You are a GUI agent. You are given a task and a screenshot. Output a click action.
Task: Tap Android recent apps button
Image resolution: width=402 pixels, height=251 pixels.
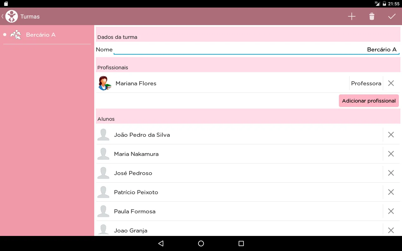click(x=241, y=243)
